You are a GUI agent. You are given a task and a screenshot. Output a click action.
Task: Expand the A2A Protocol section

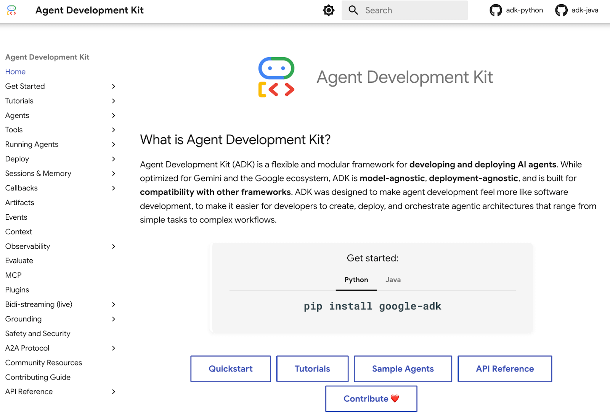pos(113,348)
